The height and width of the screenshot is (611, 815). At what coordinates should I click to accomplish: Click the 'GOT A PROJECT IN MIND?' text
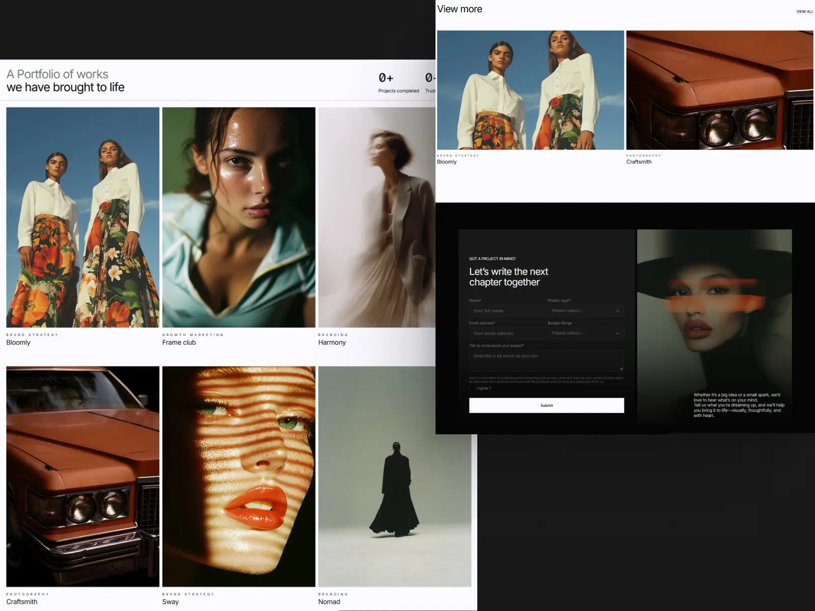coord(492,259)
